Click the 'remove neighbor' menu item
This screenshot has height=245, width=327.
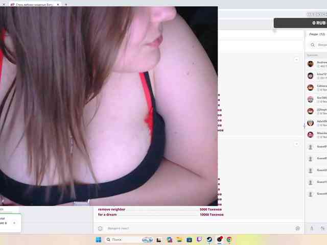(111, 209)
